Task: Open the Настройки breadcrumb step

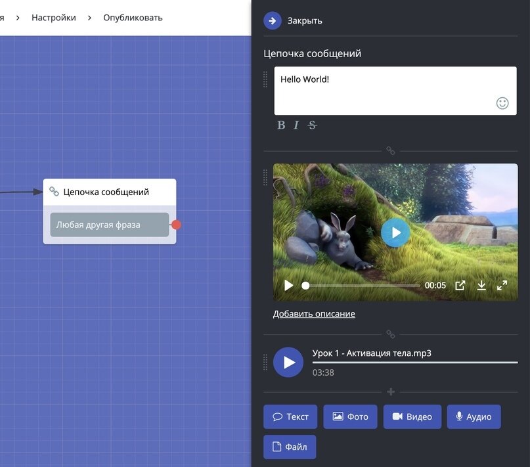Action: tap(54, 18)
